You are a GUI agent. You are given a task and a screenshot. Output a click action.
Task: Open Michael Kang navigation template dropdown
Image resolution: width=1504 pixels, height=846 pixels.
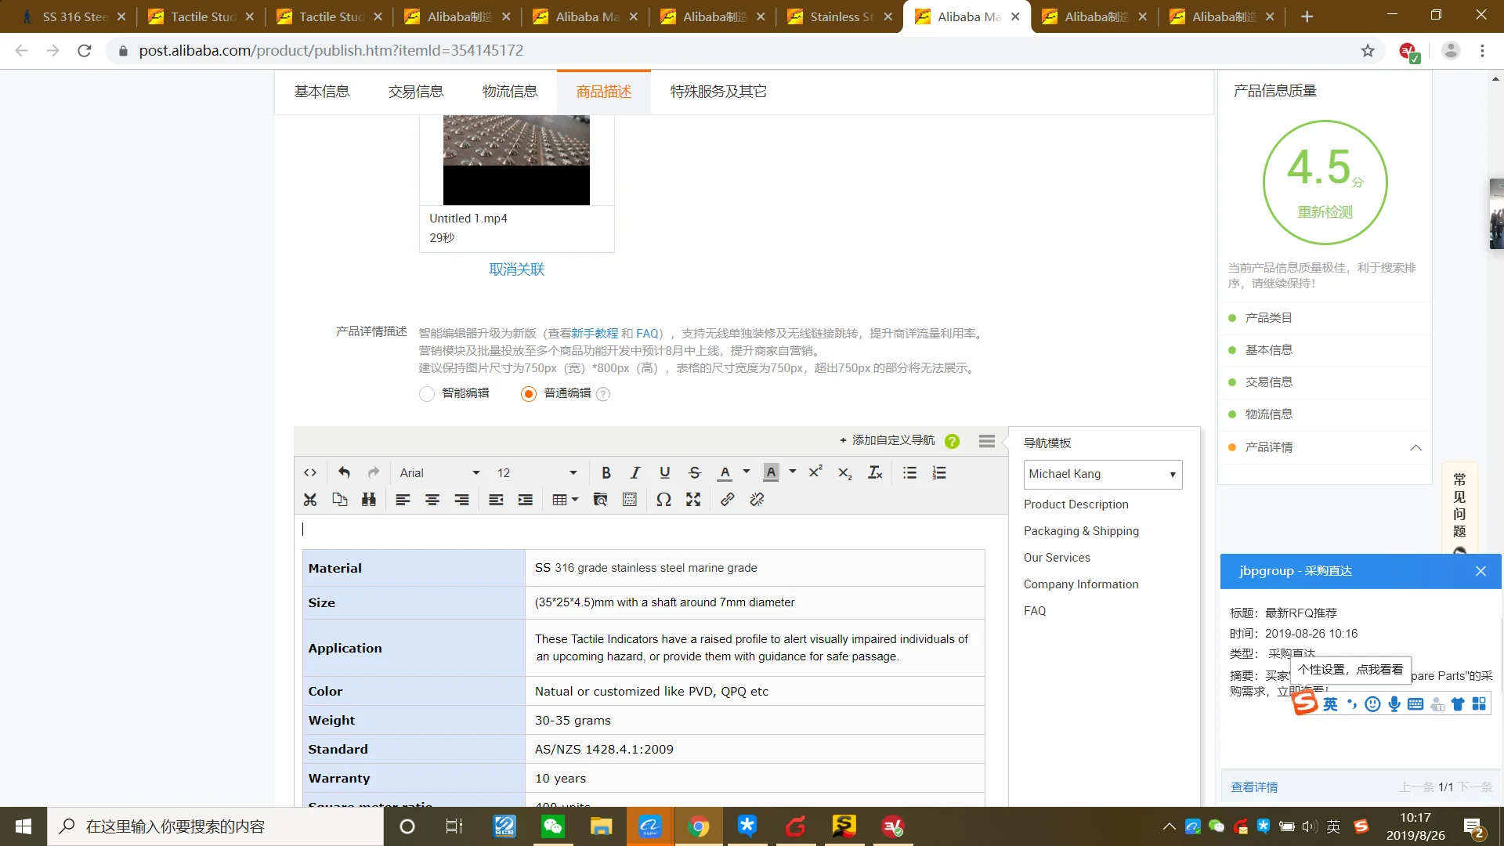tap(1102, 474)
